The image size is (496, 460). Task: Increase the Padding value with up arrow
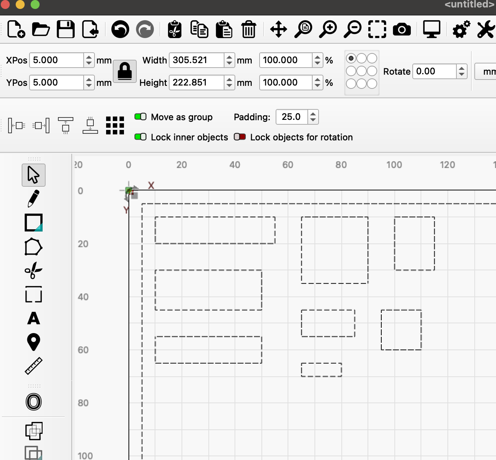tap(313, 114)
